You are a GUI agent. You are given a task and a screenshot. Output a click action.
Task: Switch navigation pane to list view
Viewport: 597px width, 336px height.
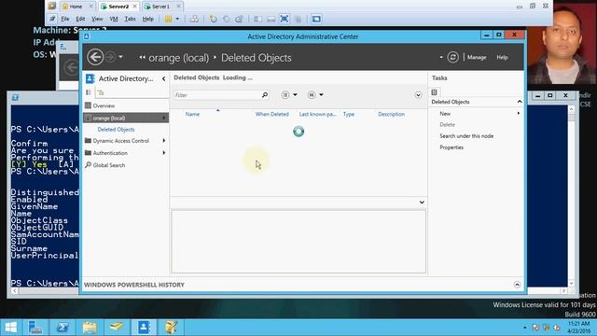89,92
